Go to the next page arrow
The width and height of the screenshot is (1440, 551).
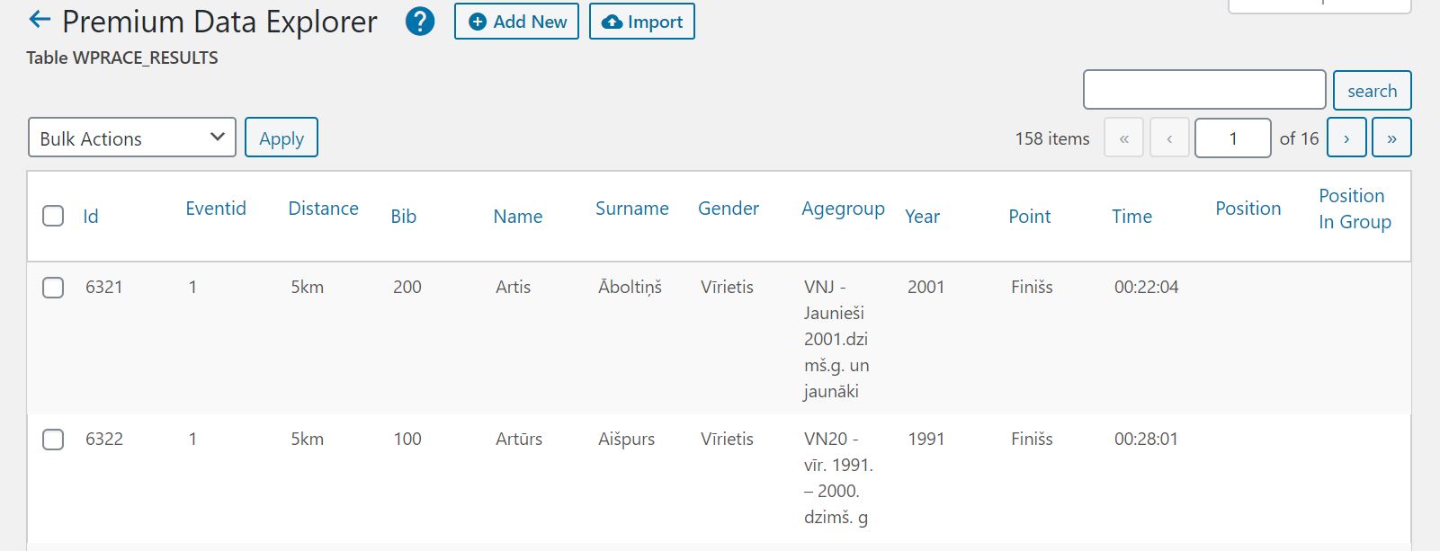(x=1346, y=138)
